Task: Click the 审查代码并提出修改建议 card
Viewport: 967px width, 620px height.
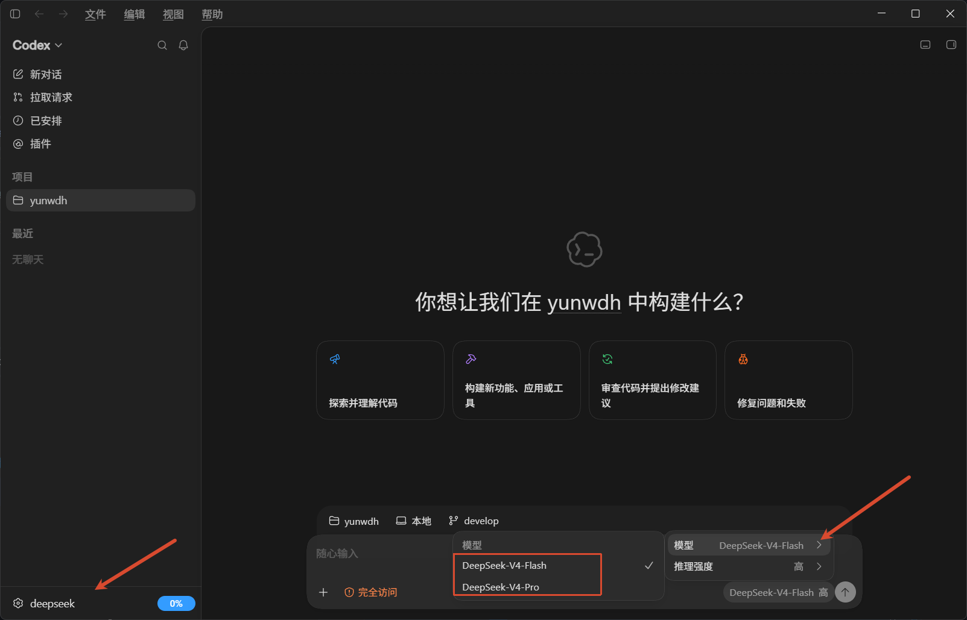Action: pyautogui.click(x=653, y=380)
